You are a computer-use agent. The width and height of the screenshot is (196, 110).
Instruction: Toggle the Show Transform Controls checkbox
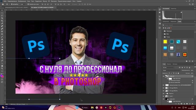[x=28, y=4]
